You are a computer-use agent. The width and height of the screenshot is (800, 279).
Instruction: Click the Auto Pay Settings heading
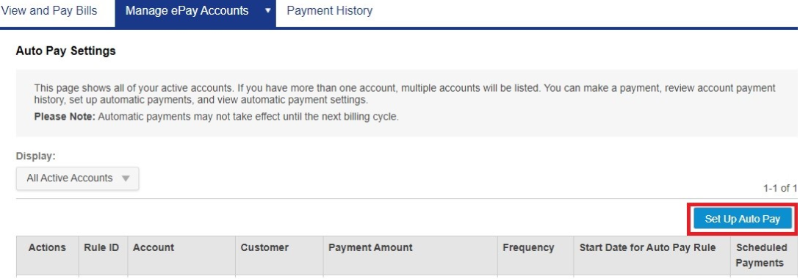coord(66,51)
